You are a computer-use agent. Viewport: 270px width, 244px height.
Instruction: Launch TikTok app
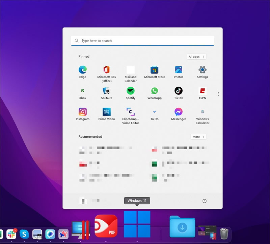pyautogui.click(x=179, y=91)
